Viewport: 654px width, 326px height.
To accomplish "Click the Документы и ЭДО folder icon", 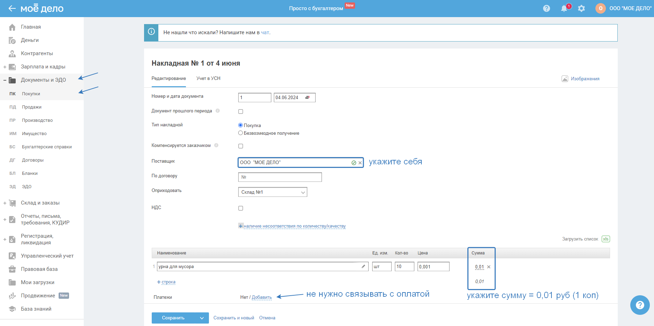I will (12, 80).
